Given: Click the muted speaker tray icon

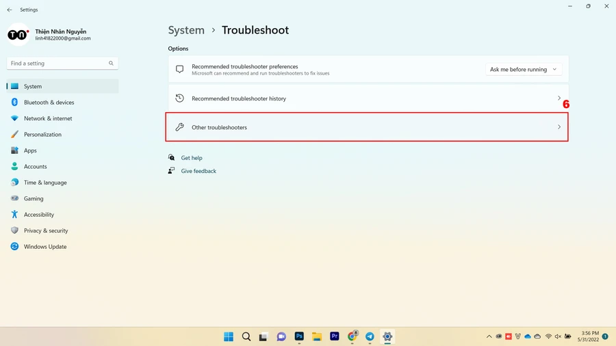Looking at the screenshot, I should (x=558, y=336).
